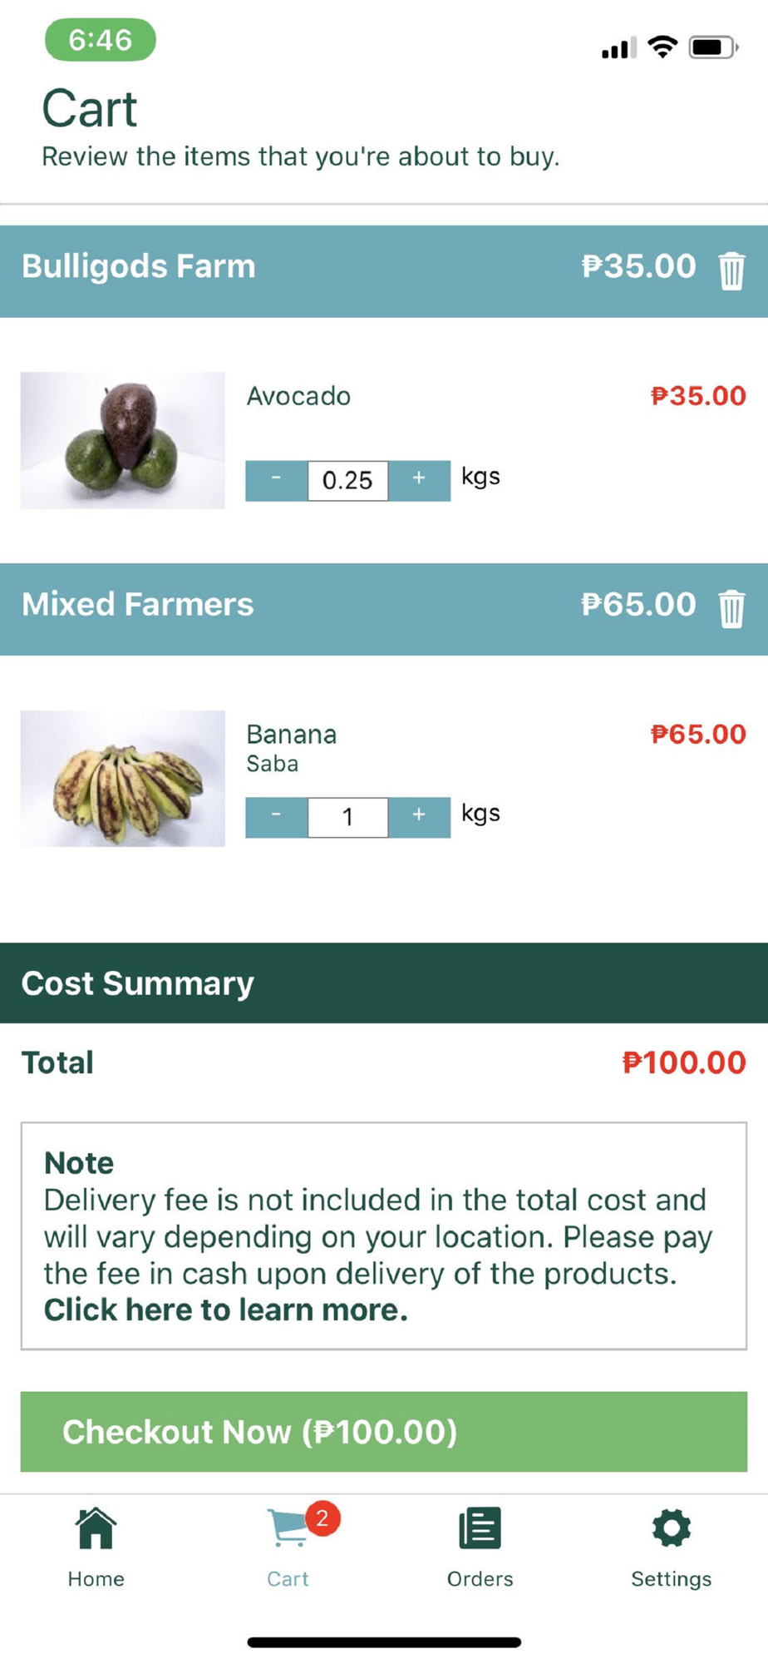
Task: Open the Orders list icon
Action: (x=480, y=1528)
